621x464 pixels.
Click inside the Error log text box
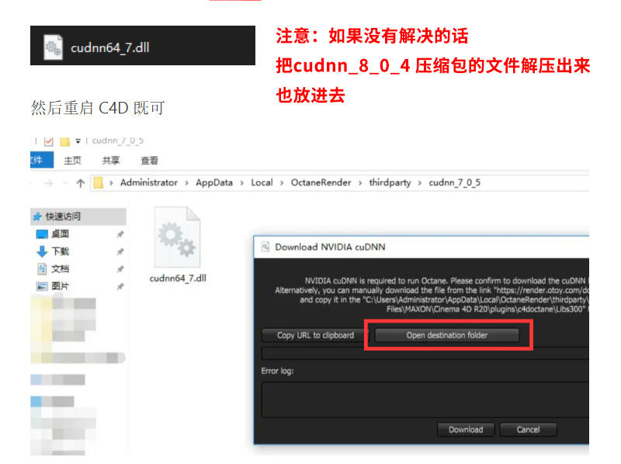(425, 399)
